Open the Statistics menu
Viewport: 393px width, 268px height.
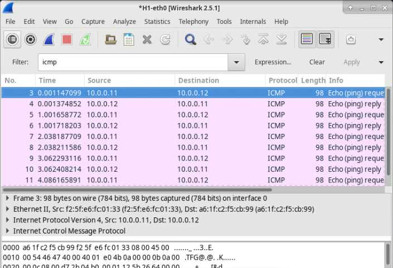click(x=157, y=22)
